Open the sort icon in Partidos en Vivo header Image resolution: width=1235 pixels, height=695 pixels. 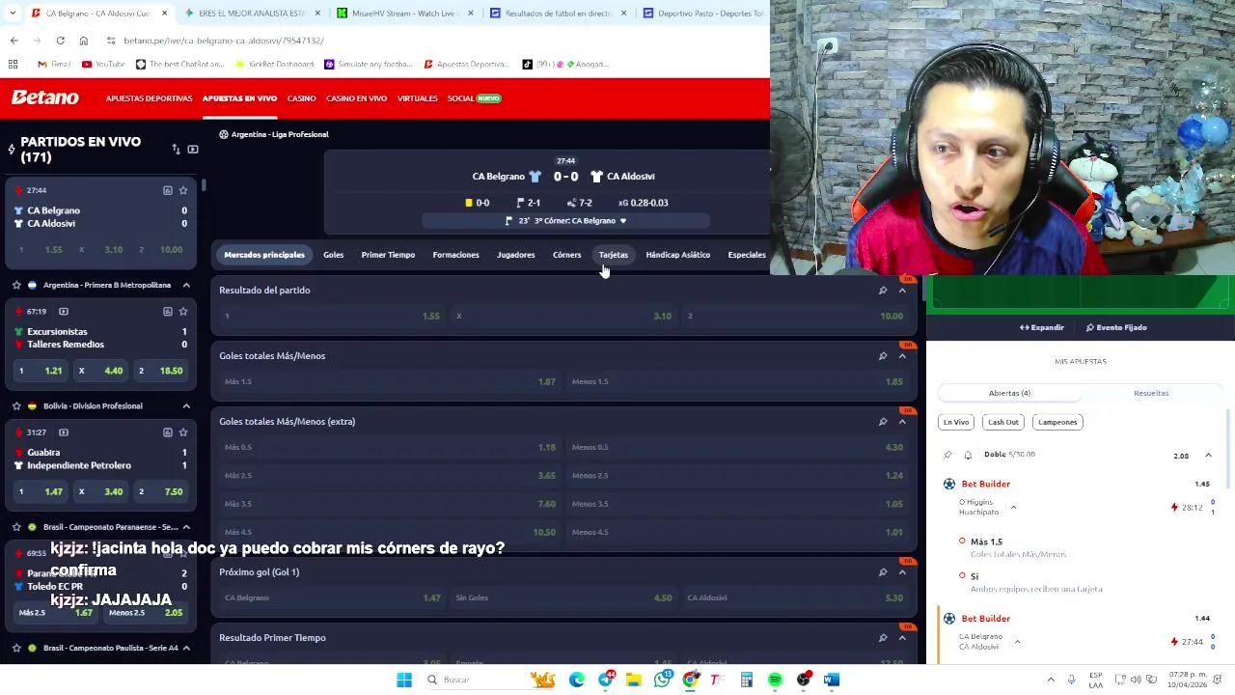pos(176,150)
